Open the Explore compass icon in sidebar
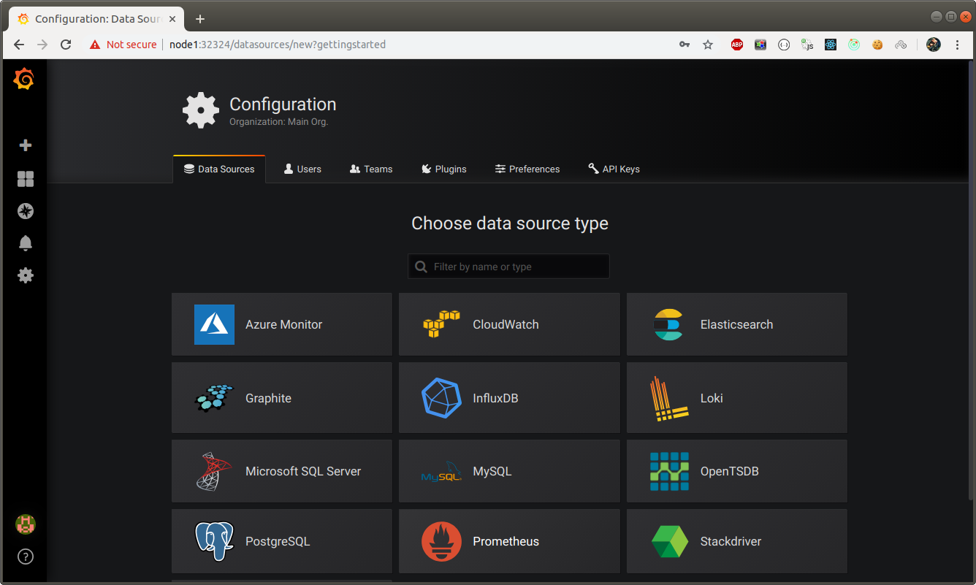This screenshot has width=976, height=585. (x=26, y=211)
